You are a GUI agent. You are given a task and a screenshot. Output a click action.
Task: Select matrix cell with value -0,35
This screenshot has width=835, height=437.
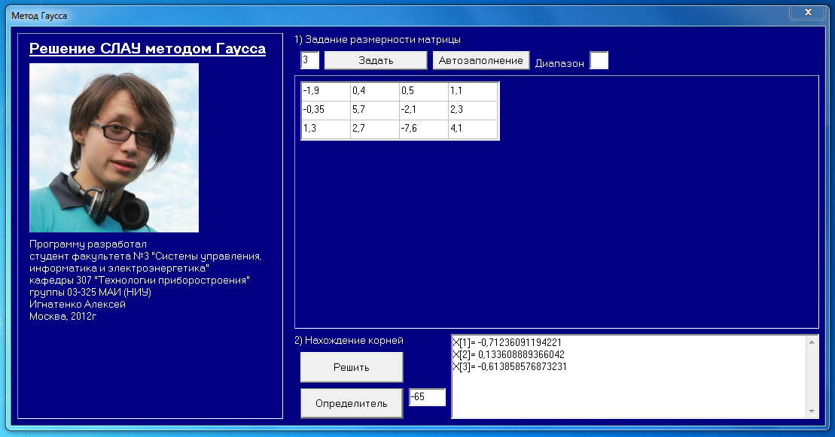click(325, 110)
